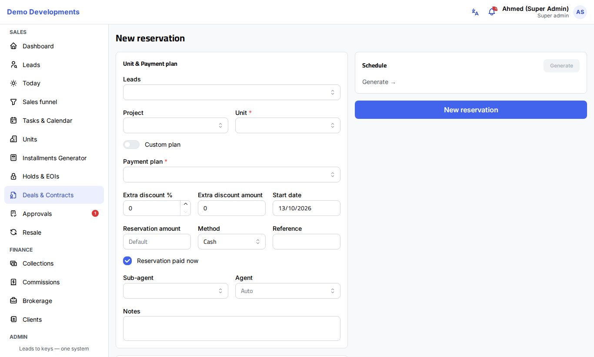Click the Generate button in Schedule
This screenshot has height=357, width=594.
pos(561,66)
